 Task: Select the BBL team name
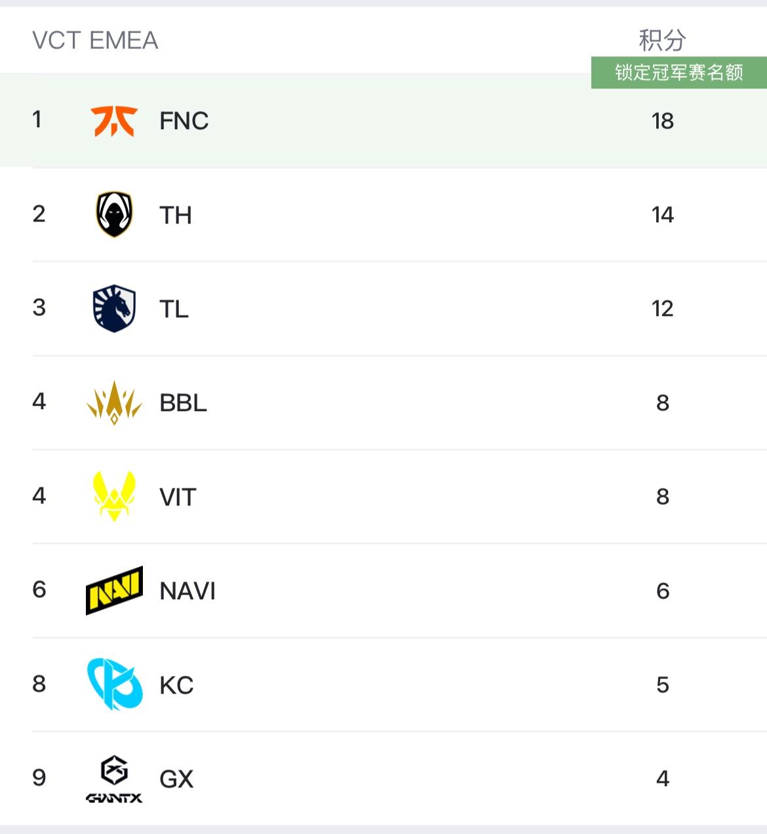(x=183, y=403)
